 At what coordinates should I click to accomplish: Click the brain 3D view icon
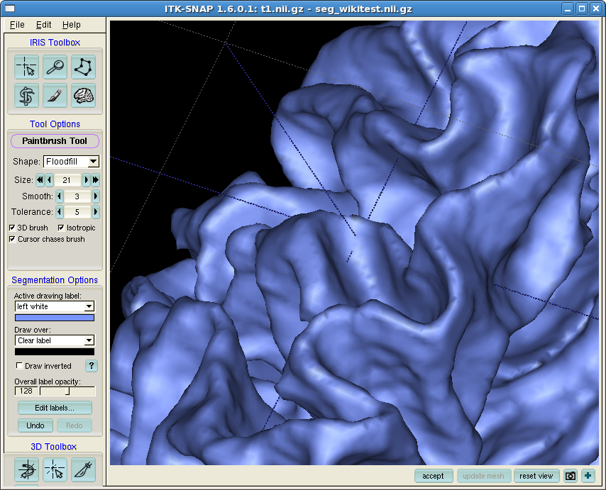tap(83, 95)
